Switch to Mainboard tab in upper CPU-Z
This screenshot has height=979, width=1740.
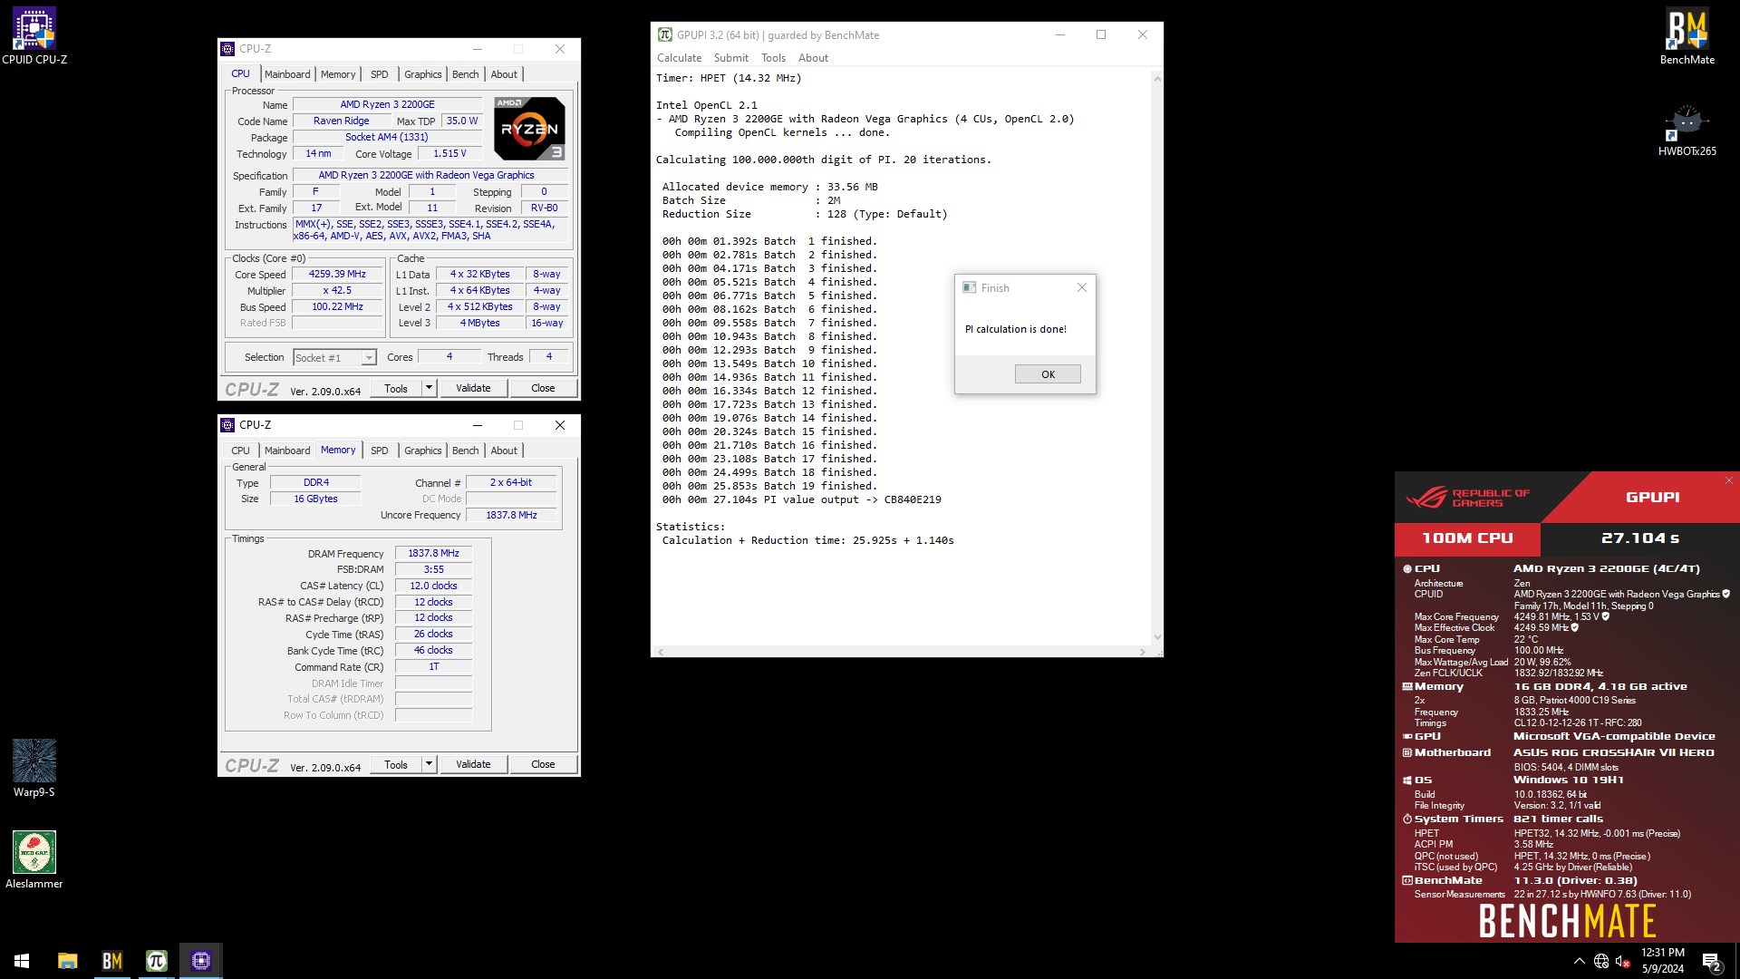click(287, 74)
